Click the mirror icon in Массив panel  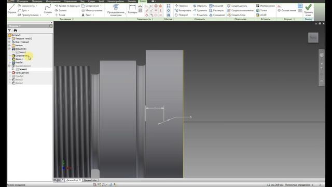click(x=168, y=15)
